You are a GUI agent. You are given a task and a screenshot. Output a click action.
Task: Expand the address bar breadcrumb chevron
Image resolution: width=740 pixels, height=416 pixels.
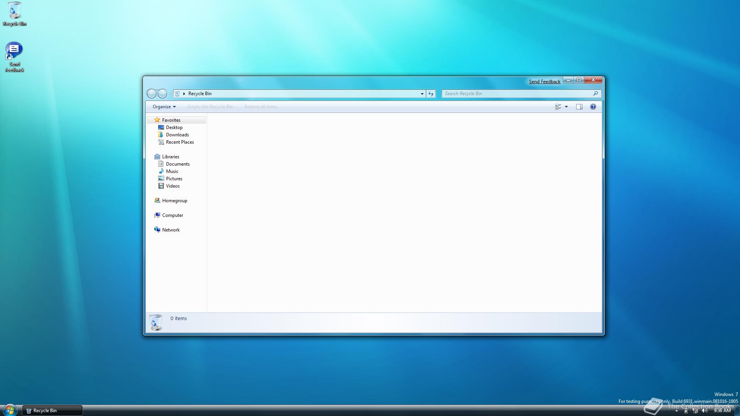184,94
